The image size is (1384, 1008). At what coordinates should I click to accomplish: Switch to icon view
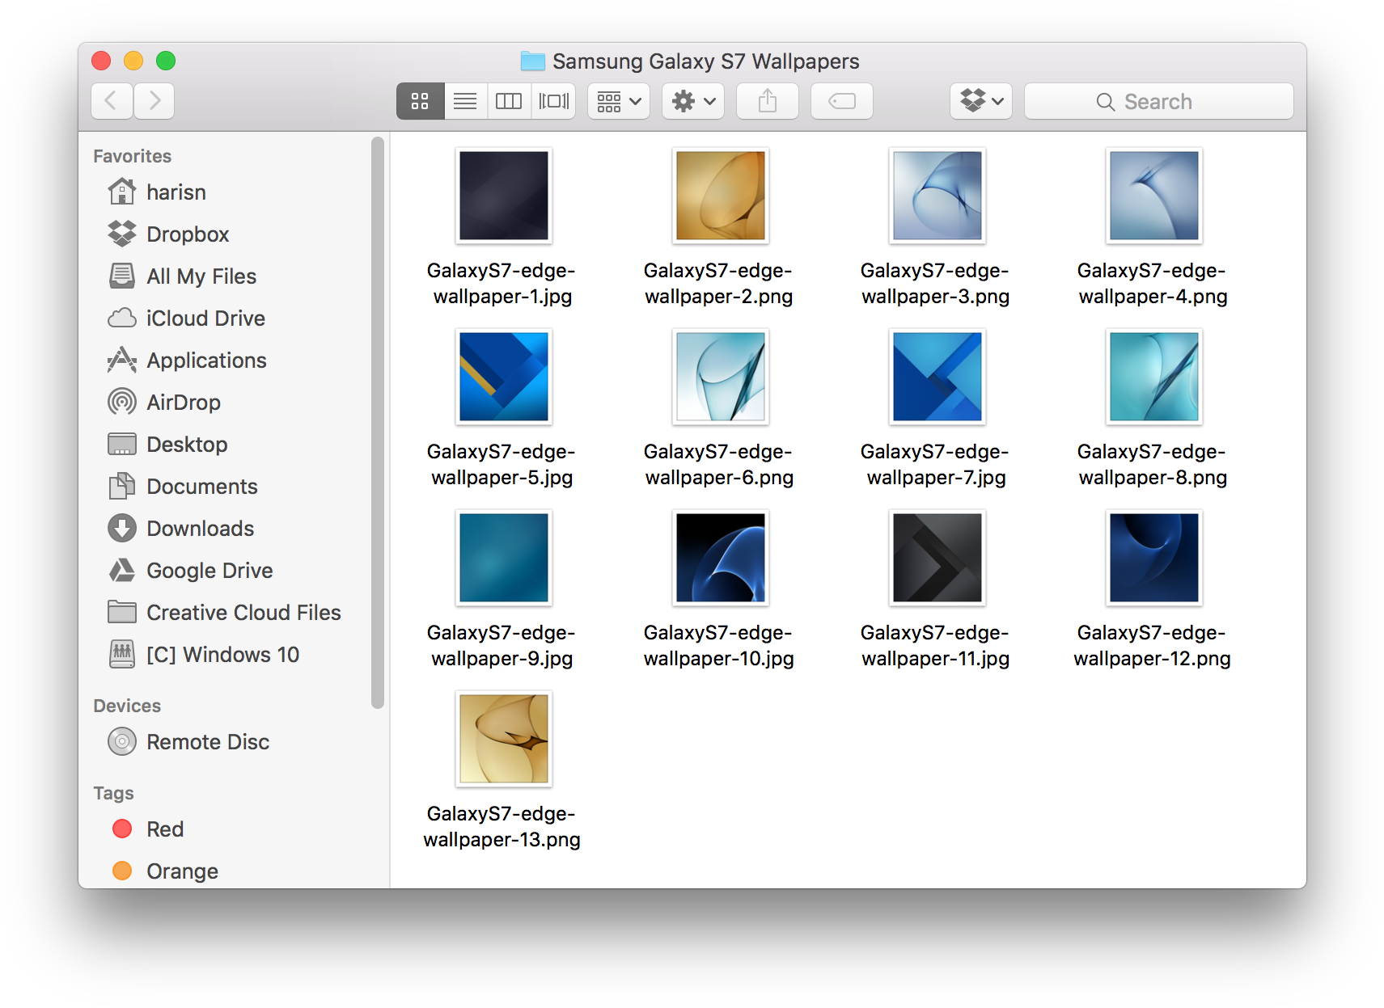[x=420, y=101]
